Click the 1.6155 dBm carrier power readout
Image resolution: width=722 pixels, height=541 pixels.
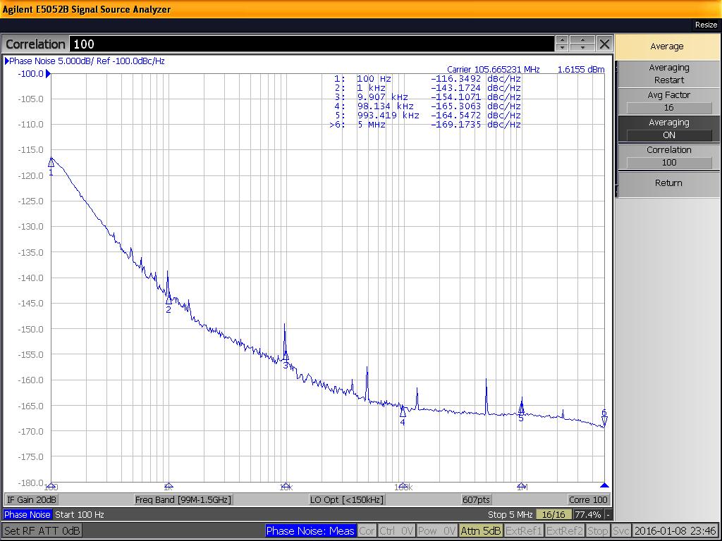point(581,70)
